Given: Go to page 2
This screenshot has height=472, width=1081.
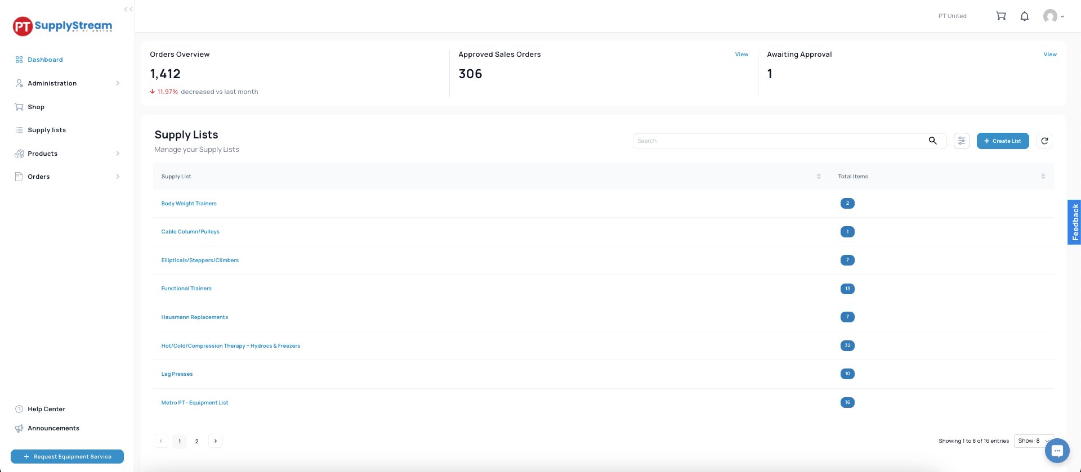Looking at the screenshot, I should 196,441.
